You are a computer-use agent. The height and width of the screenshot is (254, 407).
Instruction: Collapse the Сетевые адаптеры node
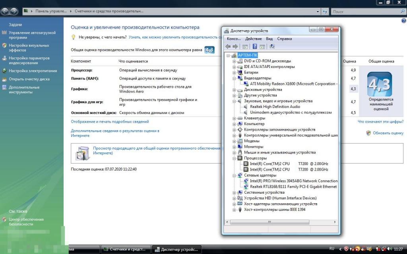pyautogui.click(x=234, y=175)
